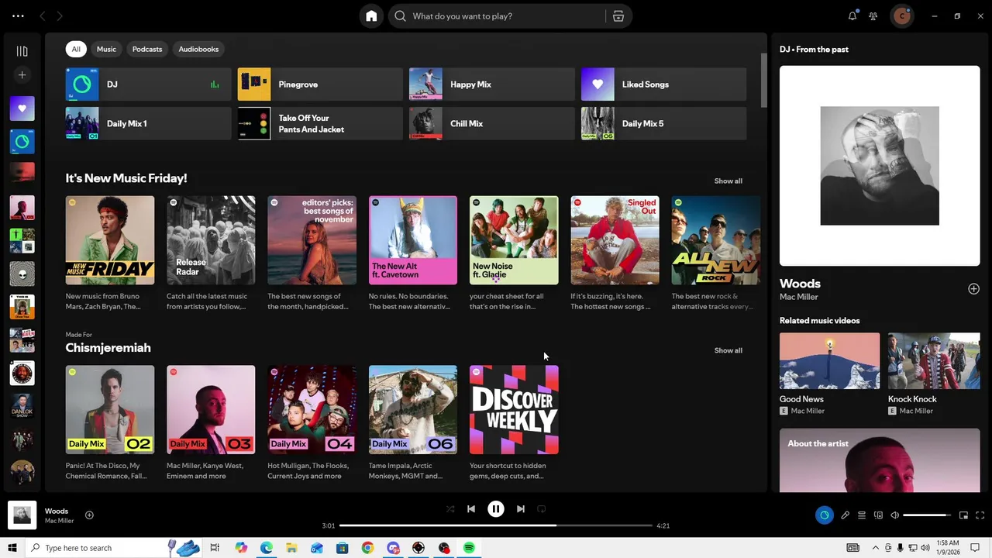Viewport: 992px width, 558px height.
Task: Open the Liked Songs shortcut tile
Action: (663, 84)
